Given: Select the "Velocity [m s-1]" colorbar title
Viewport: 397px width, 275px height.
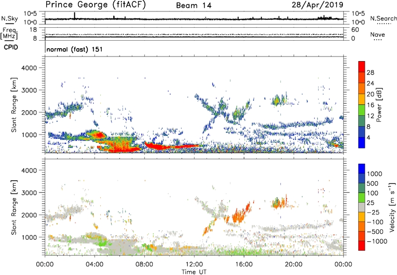Looking at the screenshot, I should coord(392,207).
